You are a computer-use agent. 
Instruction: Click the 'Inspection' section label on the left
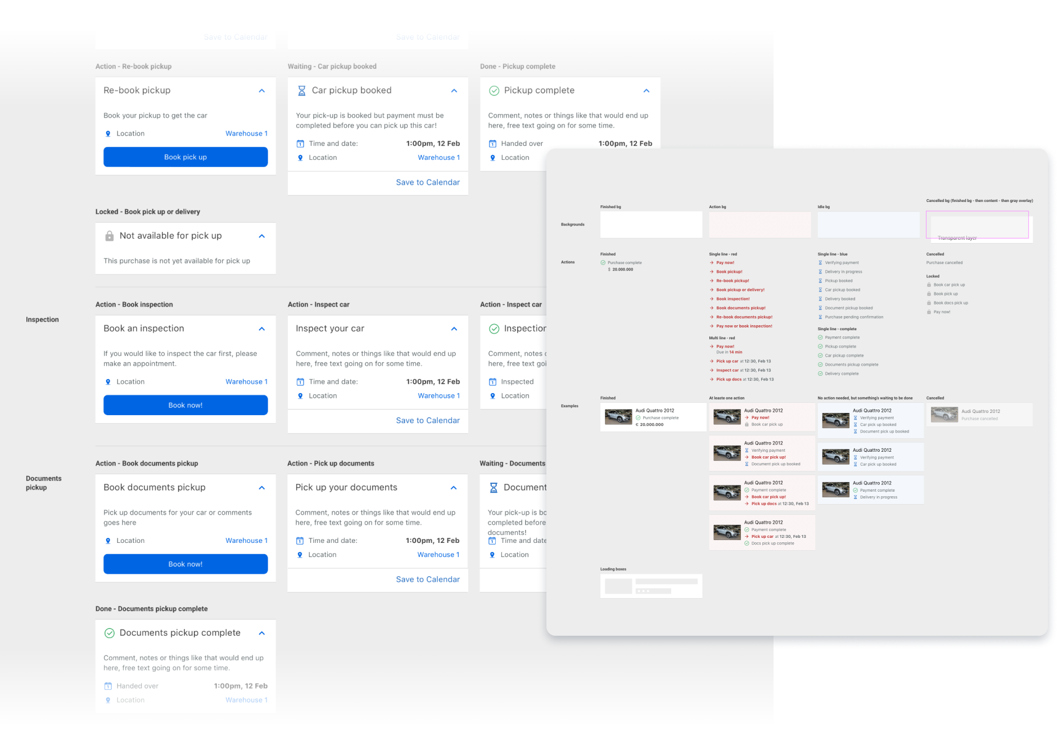[x=42, y=320]
